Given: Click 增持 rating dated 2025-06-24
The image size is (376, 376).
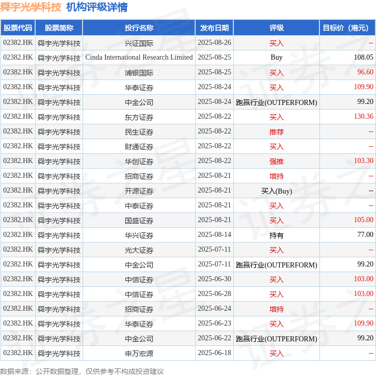Looking at the screenshot, I should pyautogui.click(x=277, y=309).
